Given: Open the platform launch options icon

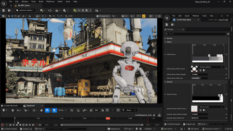Looking at the screenshot, I should pyautogui.click(x=97, y=10).
